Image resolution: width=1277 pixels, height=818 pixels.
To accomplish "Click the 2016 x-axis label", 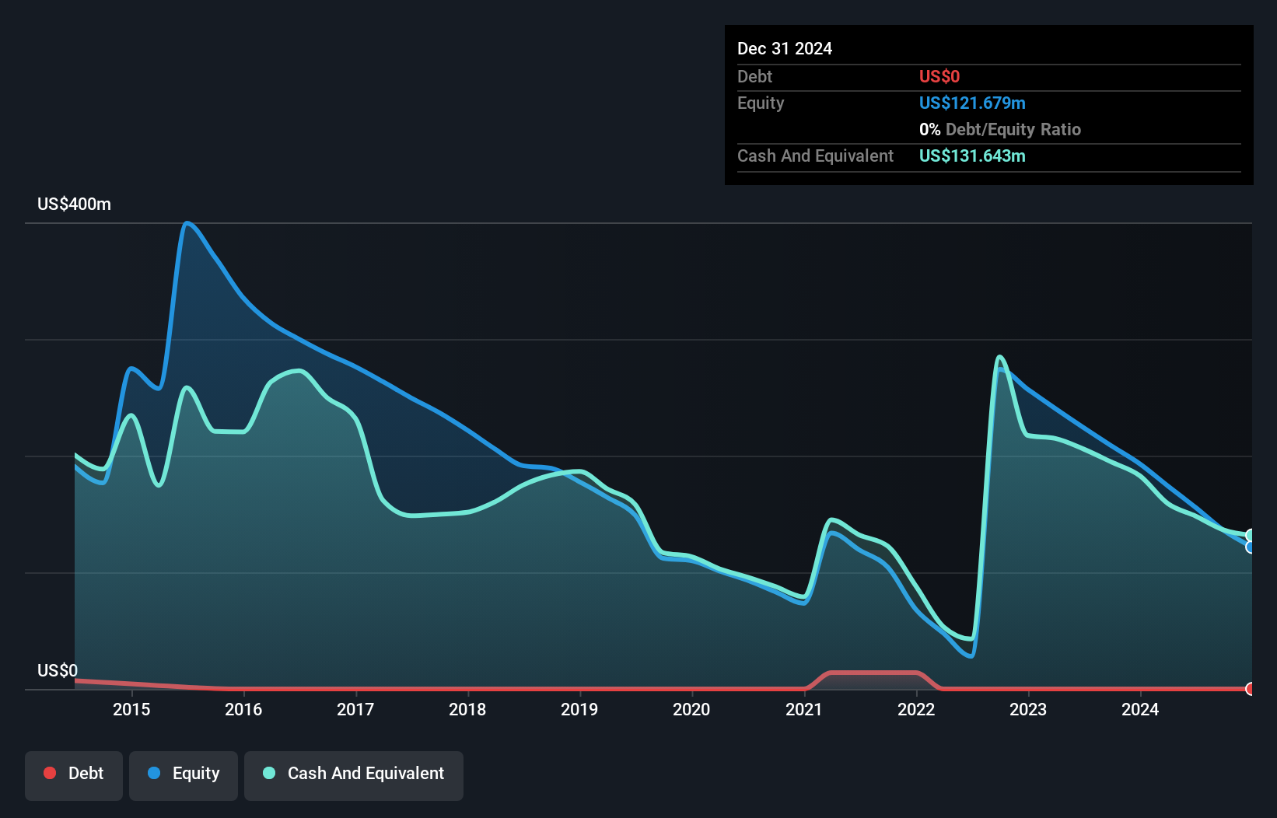I will 243,709.
